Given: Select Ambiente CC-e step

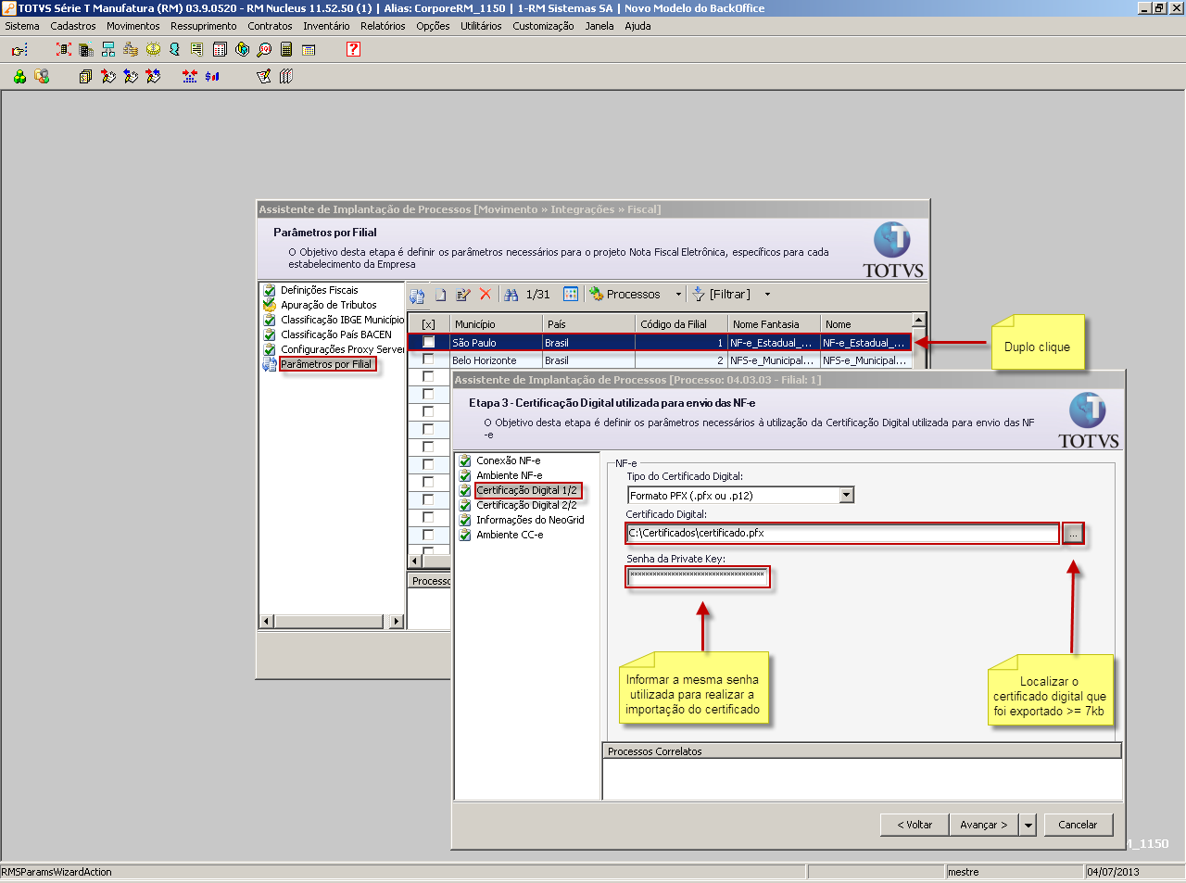Looking at the screenshot, I should (x=510, y=535).
